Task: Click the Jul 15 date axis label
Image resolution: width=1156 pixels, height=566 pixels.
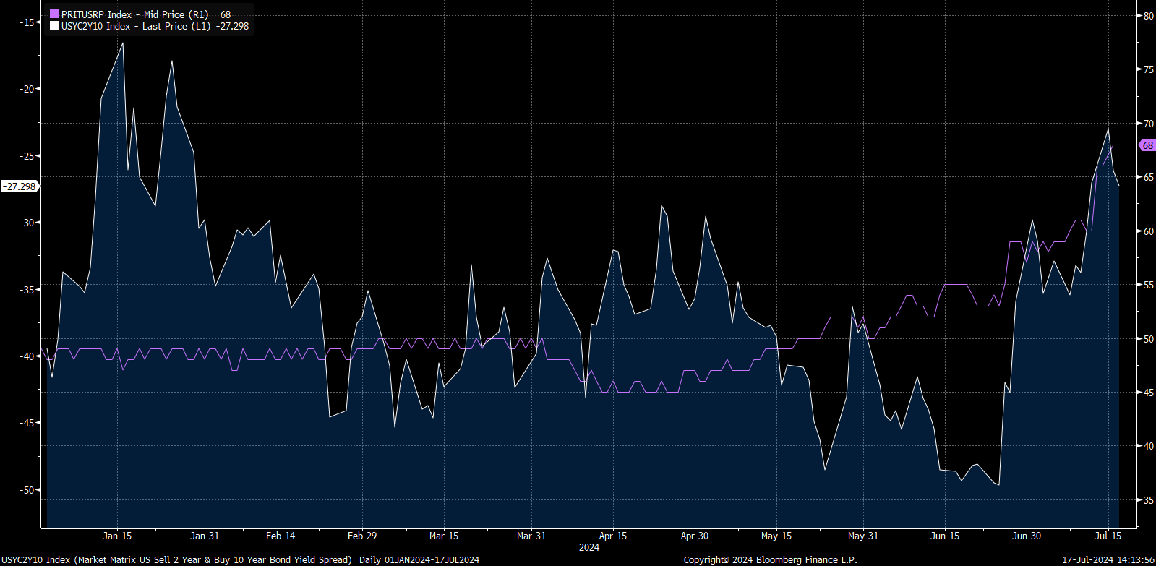Action: coord(1108,536)
